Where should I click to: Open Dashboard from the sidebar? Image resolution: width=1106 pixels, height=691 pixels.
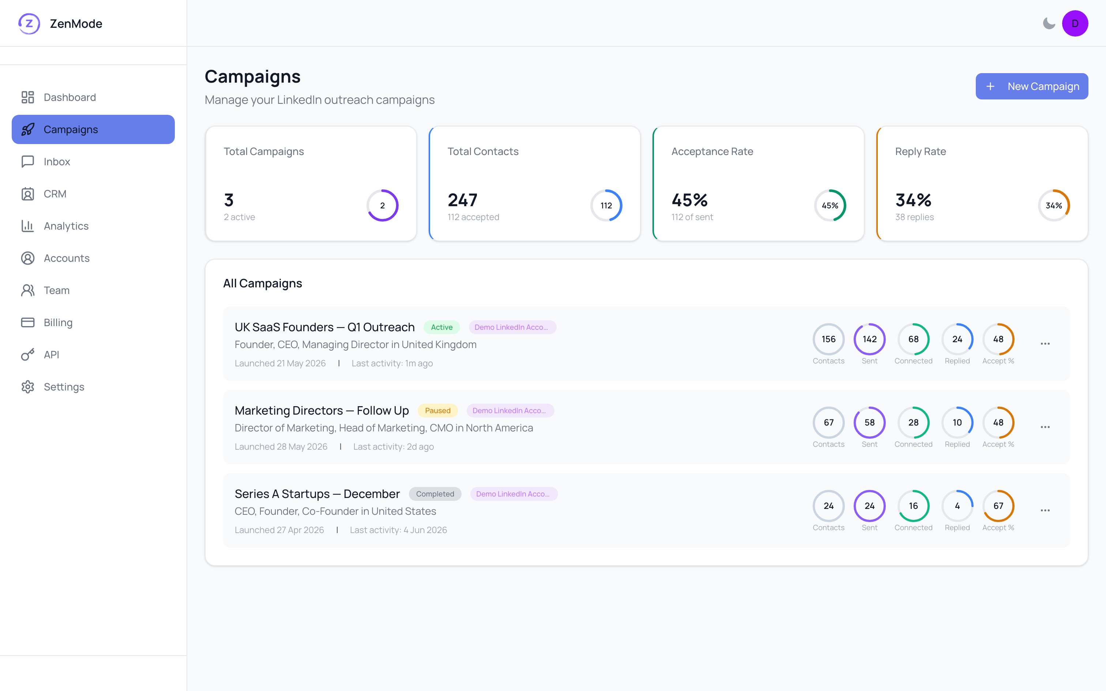tap(93, 97)
